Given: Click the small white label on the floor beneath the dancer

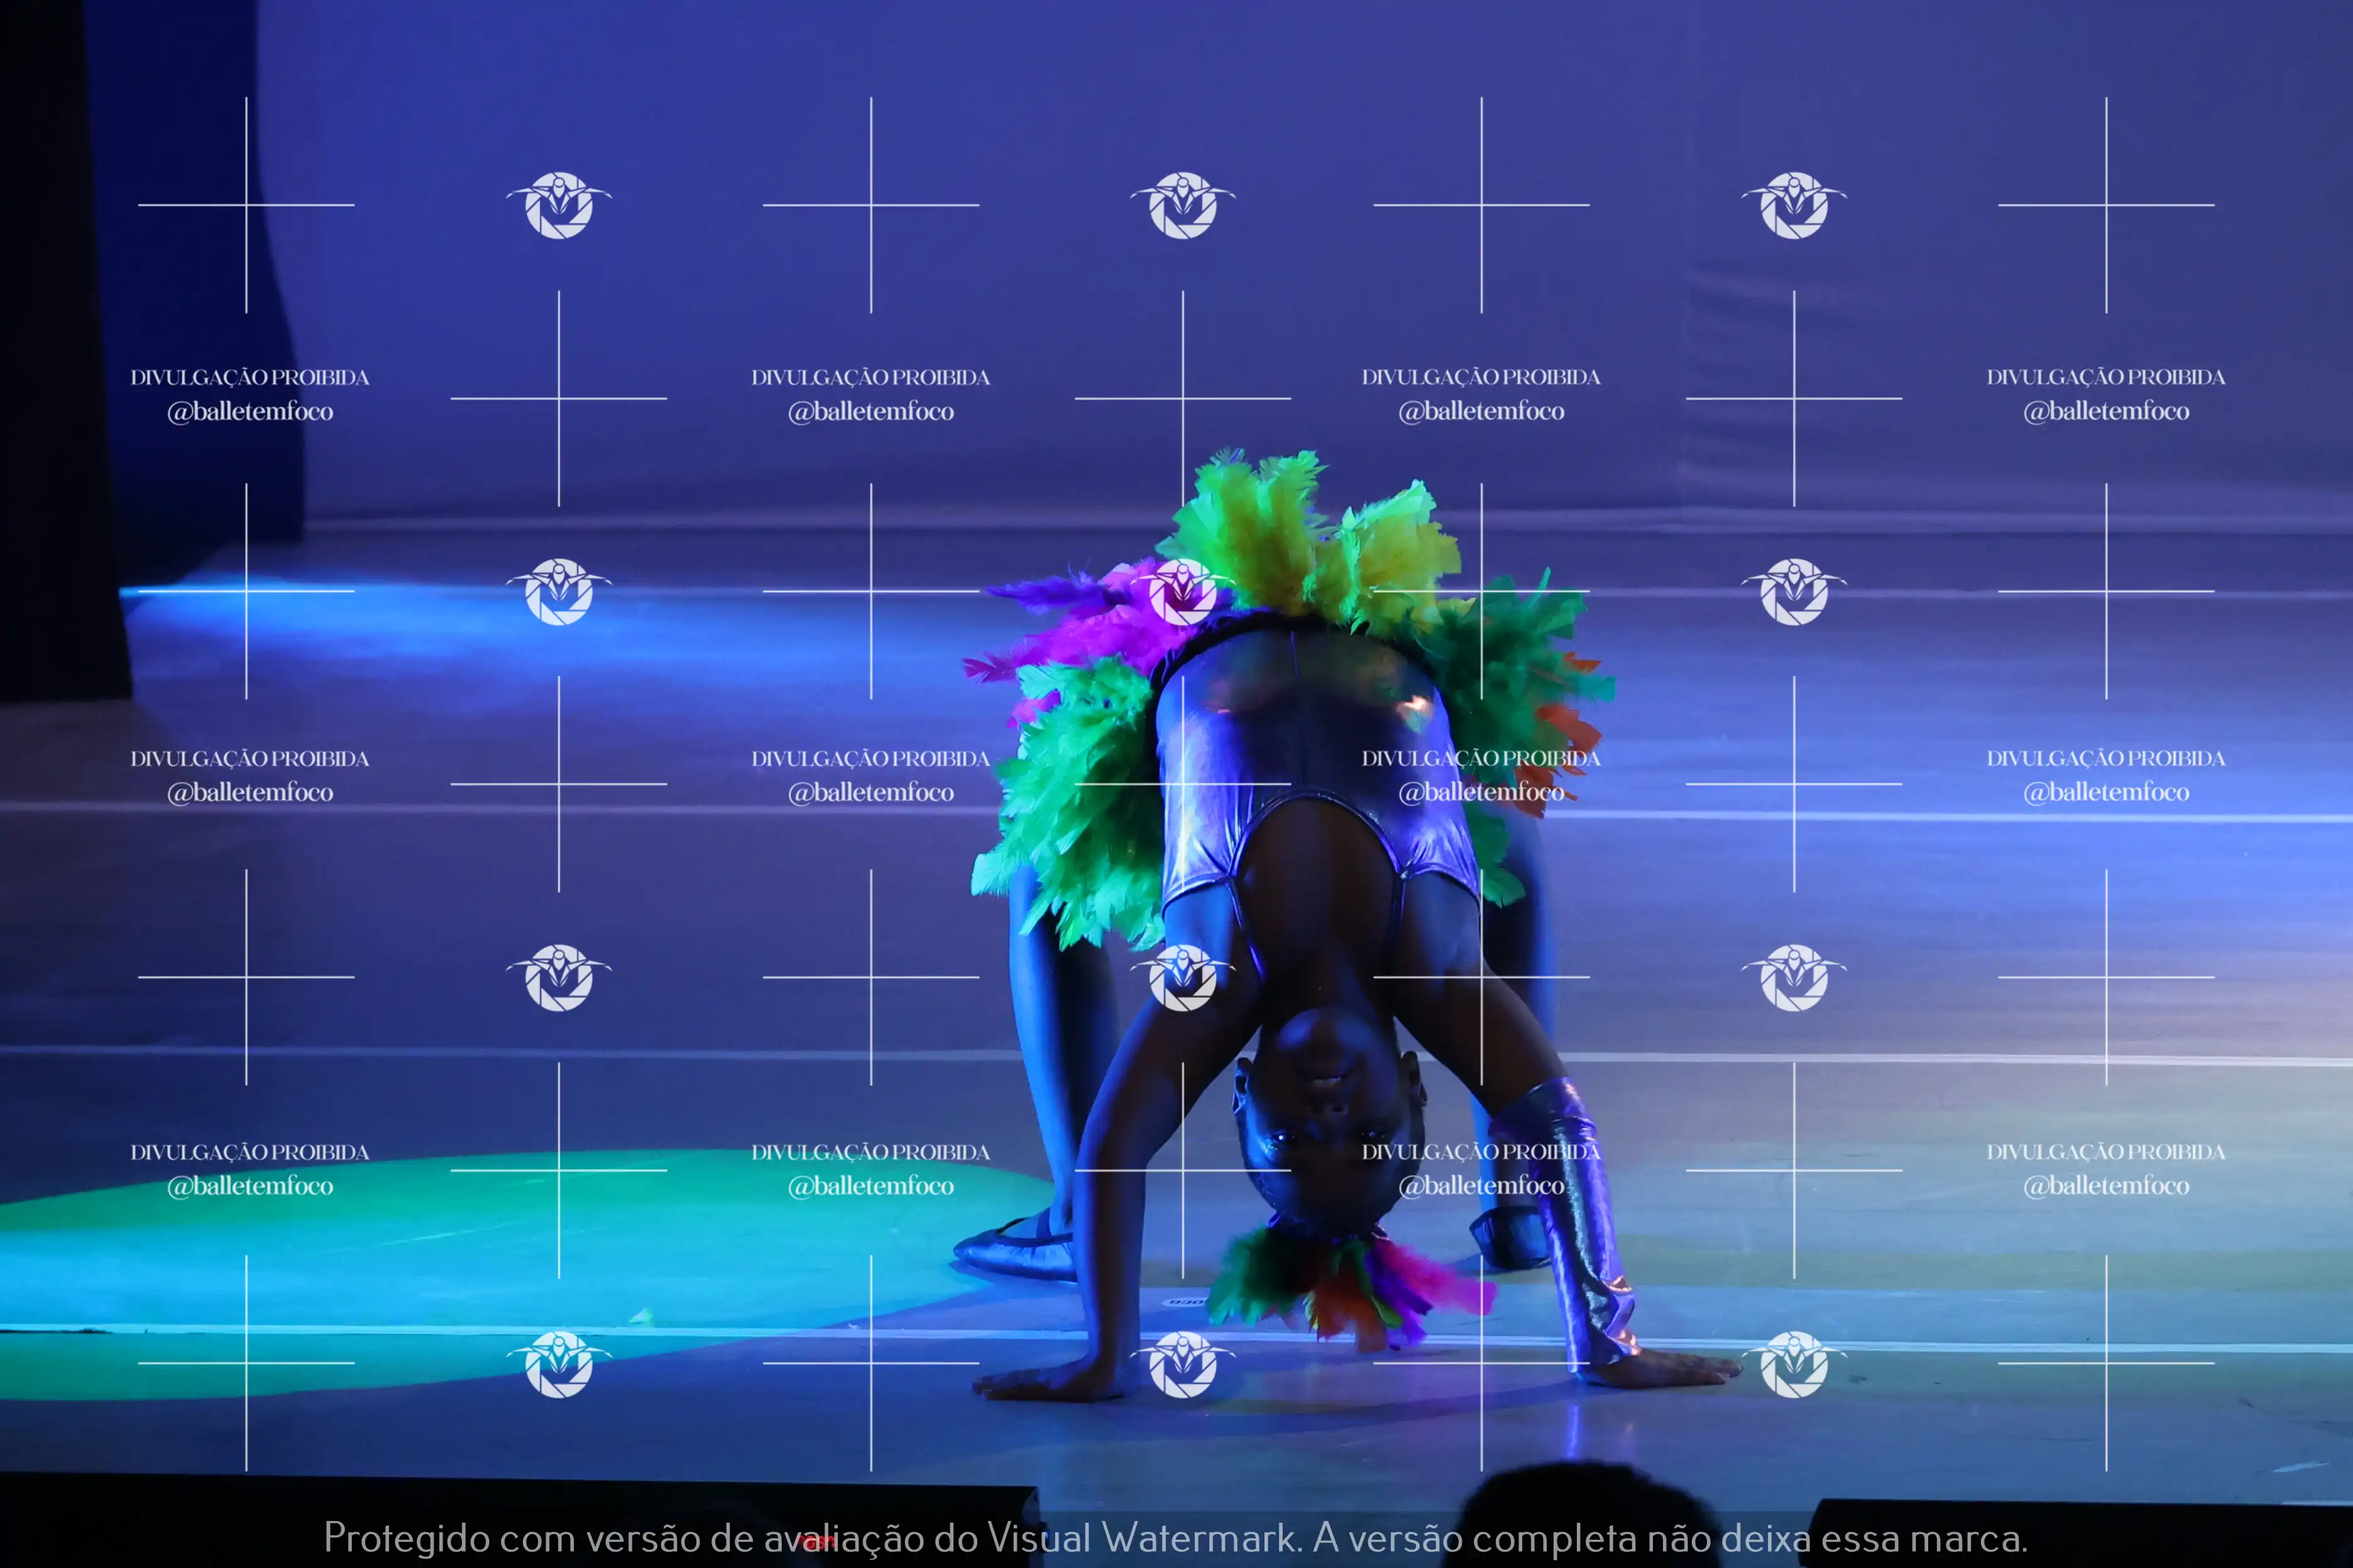Looking at the screenshot, I should (1185, 1302).
